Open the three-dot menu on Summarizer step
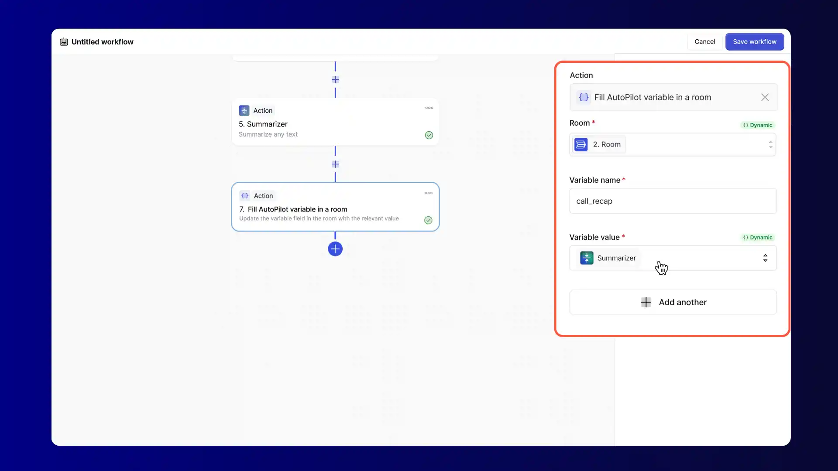 (429, 108)
